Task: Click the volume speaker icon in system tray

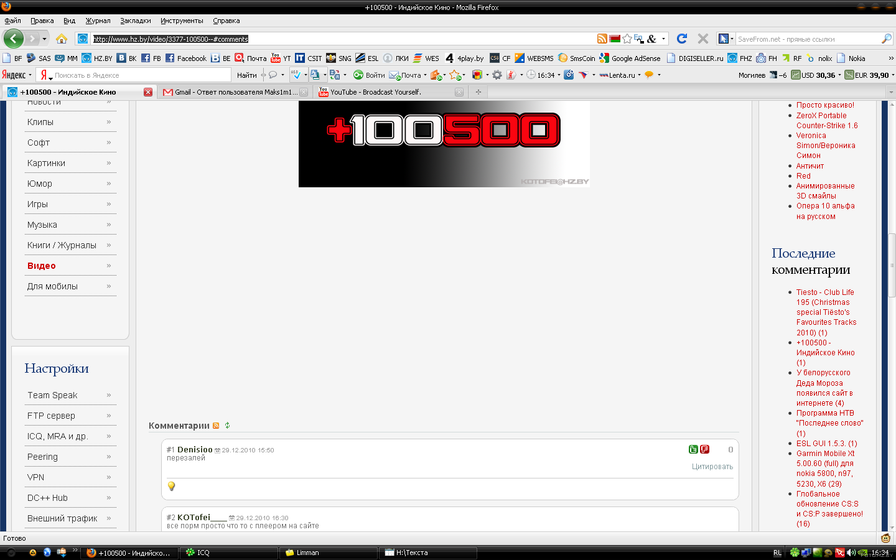Action: tap(851, 553)
